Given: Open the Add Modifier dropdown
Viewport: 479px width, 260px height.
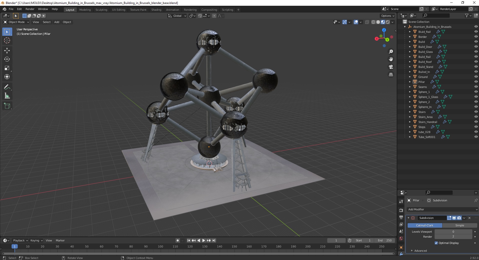Looking at the screenshot, I should pyautogui.click(x=442, y=209).
